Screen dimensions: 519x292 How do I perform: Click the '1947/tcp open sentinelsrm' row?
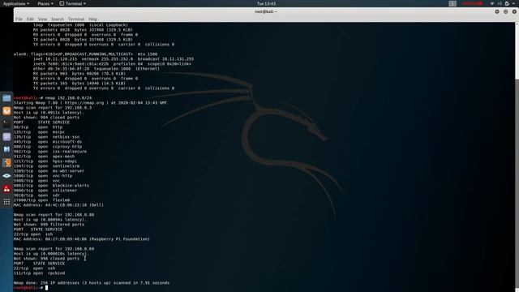46,165
